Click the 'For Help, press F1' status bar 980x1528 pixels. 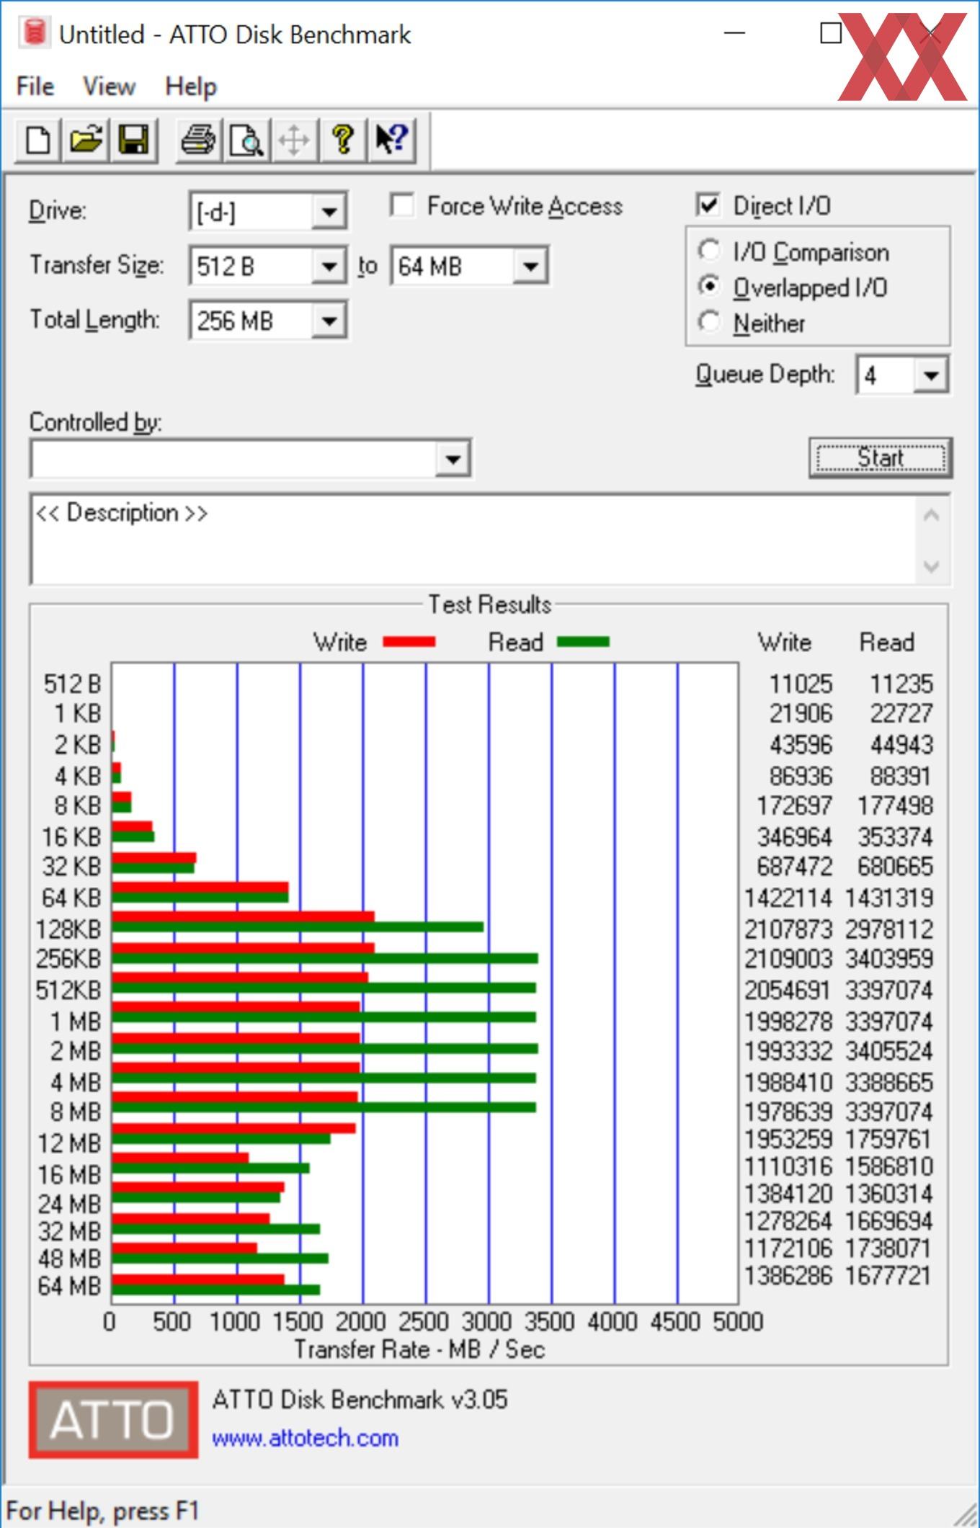(102, 1510)
